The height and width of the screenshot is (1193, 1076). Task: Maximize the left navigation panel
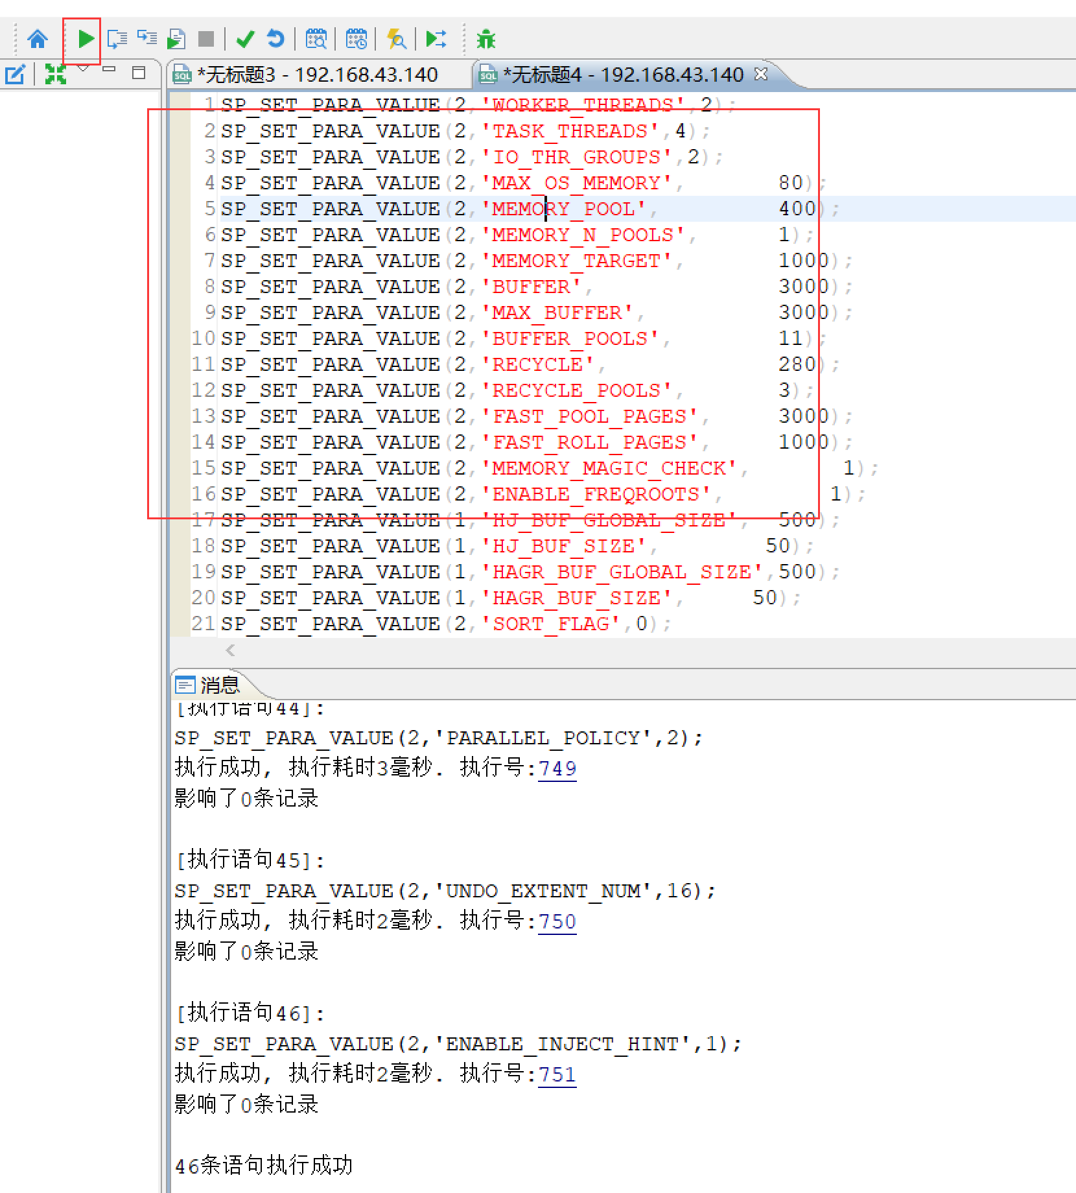pyautogui.click(x=138, y=73)
